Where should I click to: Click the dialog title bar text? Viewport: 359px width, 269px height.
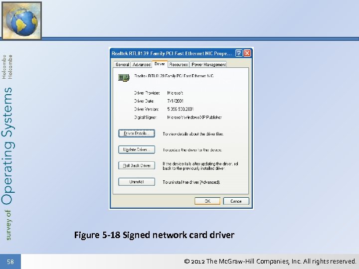coord(172,53)
